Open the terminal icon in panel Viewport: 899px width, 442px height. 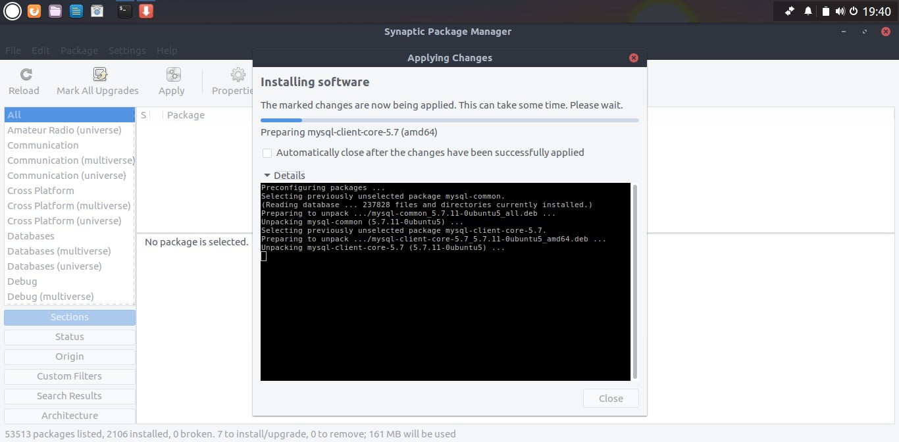124,11
